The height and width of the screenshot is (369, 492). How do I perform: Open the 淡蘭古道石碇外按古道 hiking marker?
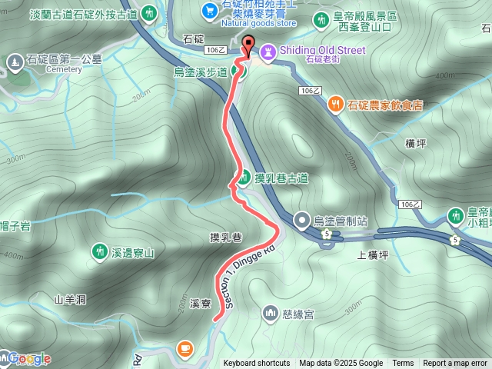point(149,14)
